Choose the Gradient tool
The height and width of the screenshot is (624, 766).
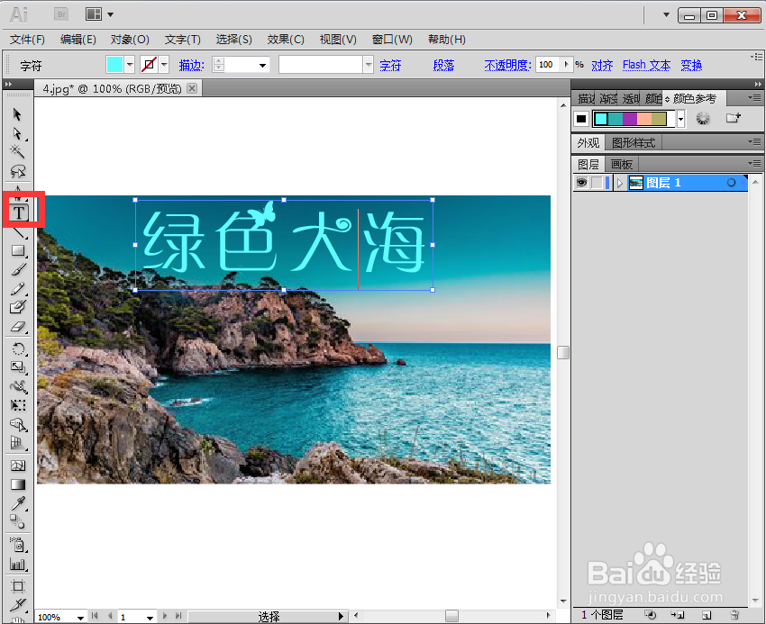click(x=19, y=484)
